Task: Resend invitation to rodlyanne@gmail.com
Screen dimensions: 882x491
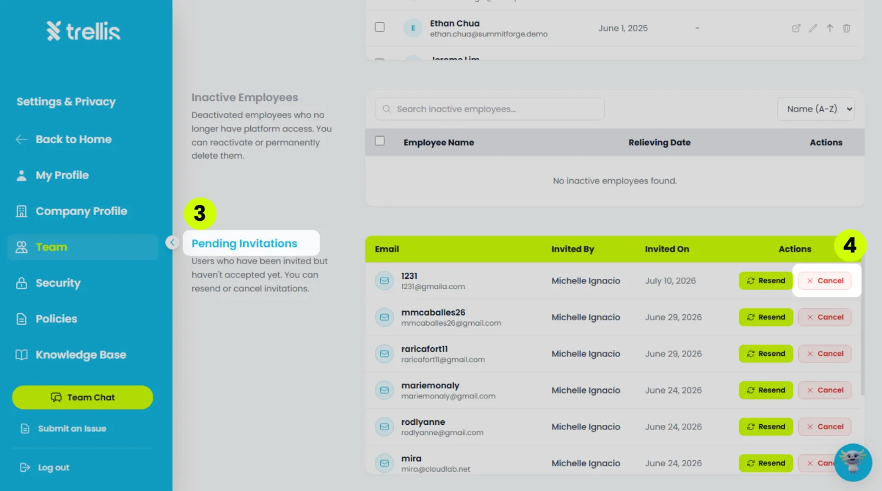Action: click(x=766, y=427)
